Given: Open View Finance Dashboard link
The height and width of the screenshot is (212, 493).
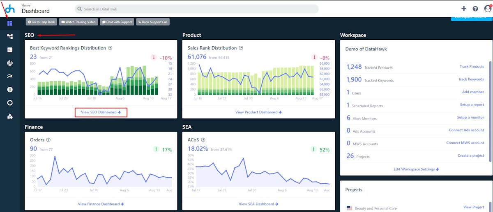Looking at the screenshot, I should (x=101, y=204).
